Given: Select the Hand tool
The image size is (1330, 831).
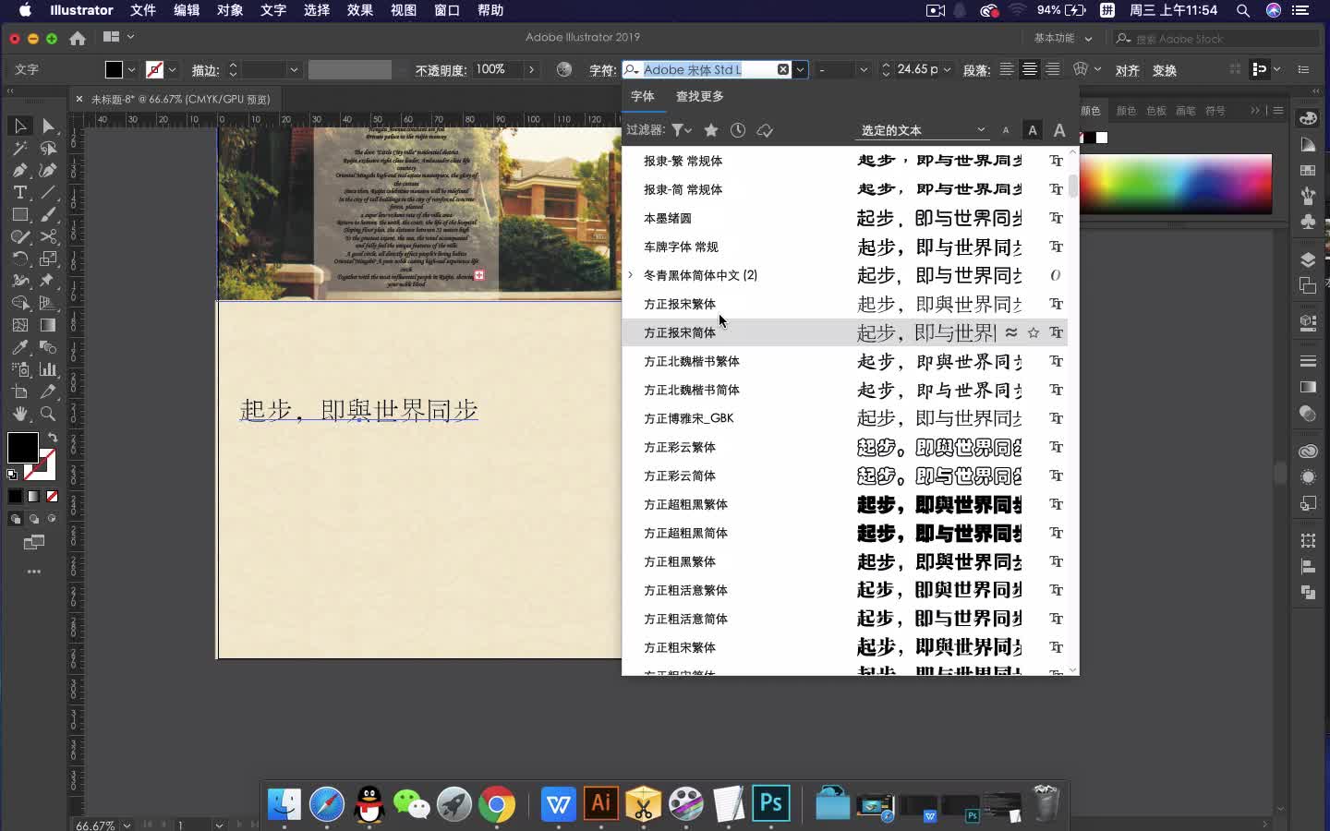Looking at the screenshot, I should [x=19, y=415].
